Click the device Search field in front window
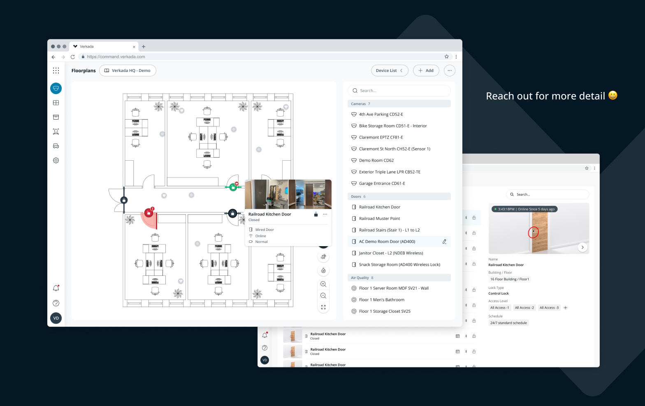This screenshot has height=406, width=645. coord(399,91)
